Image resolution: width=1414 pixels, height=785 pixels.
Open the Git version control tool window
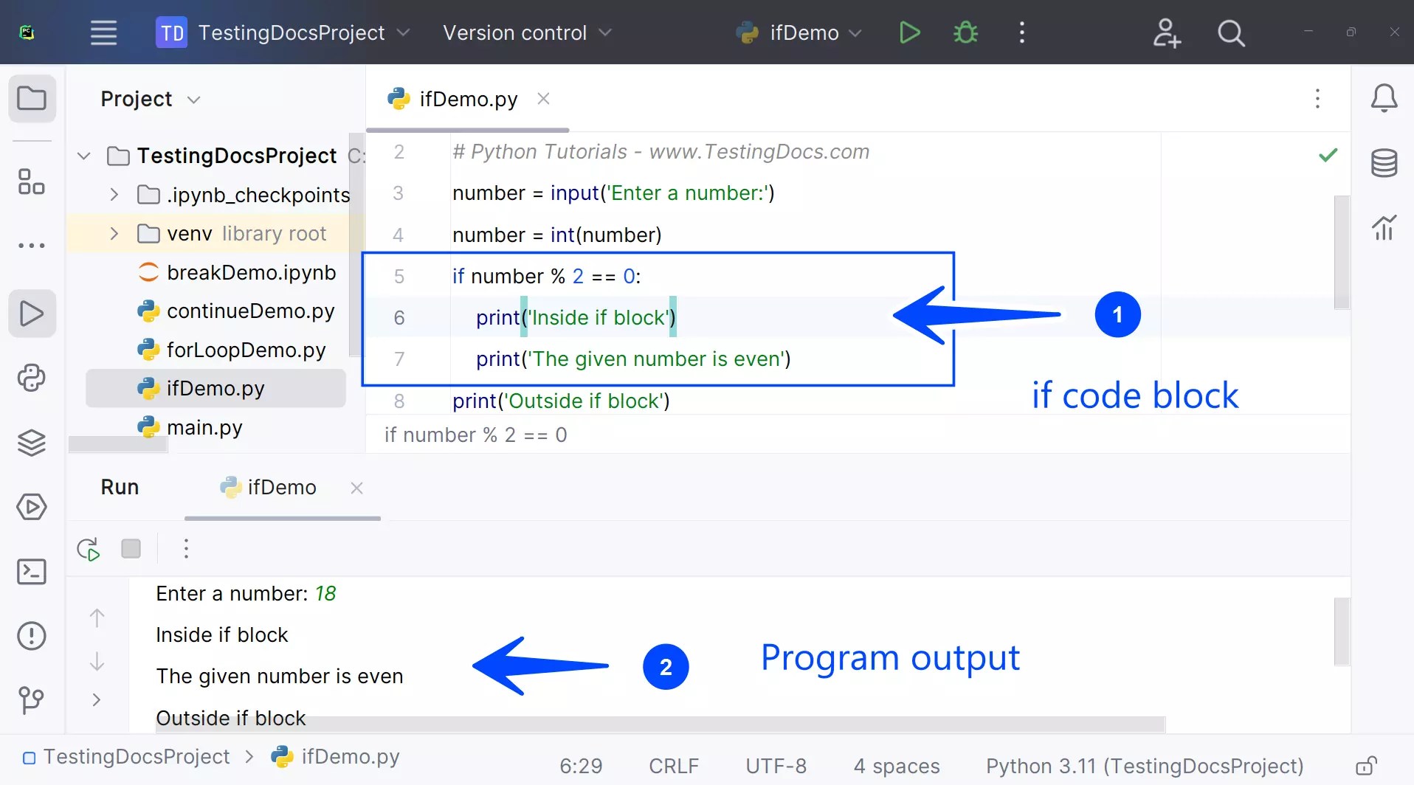coord(32,700)
